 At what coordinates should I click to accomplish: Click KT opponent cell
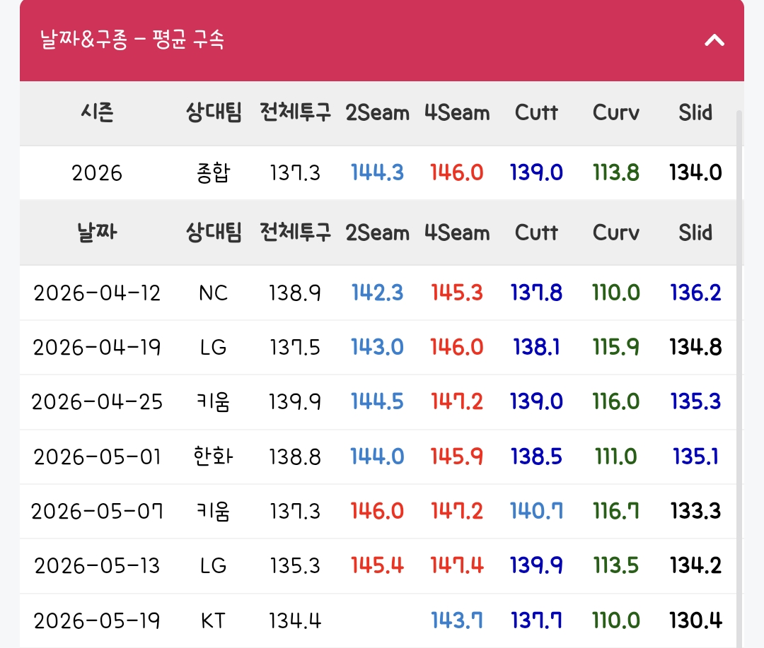click(213, 621)
